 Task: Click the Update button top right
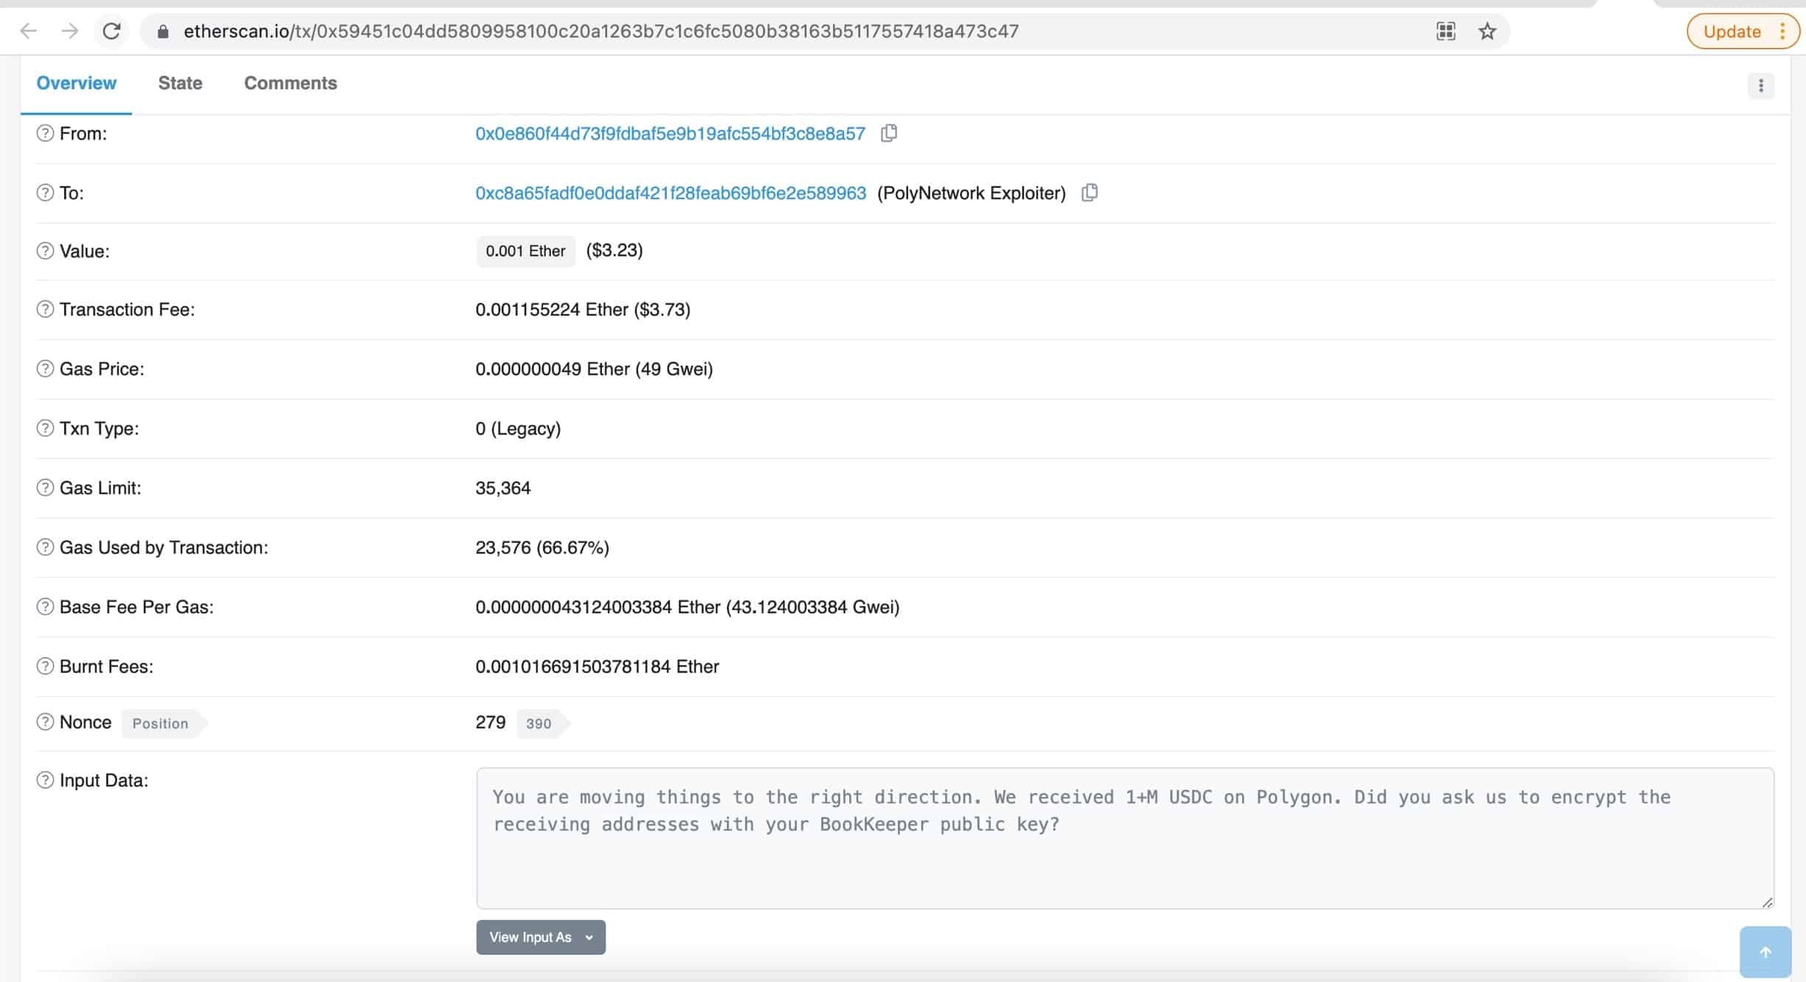(1730, 30)
